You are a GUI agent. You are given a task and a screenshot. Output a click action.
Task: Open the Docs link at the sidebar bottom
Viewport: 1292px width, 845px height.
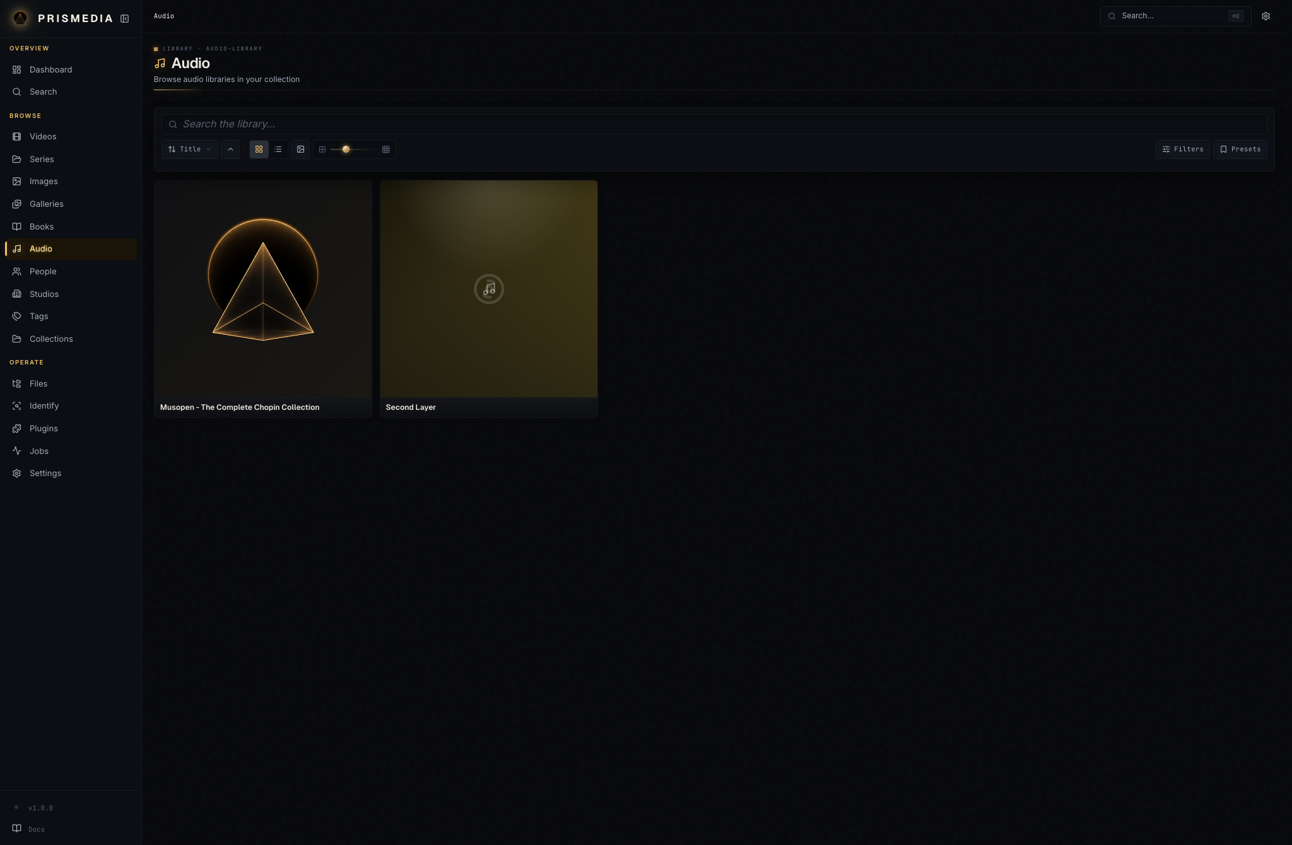coord(28,829)
